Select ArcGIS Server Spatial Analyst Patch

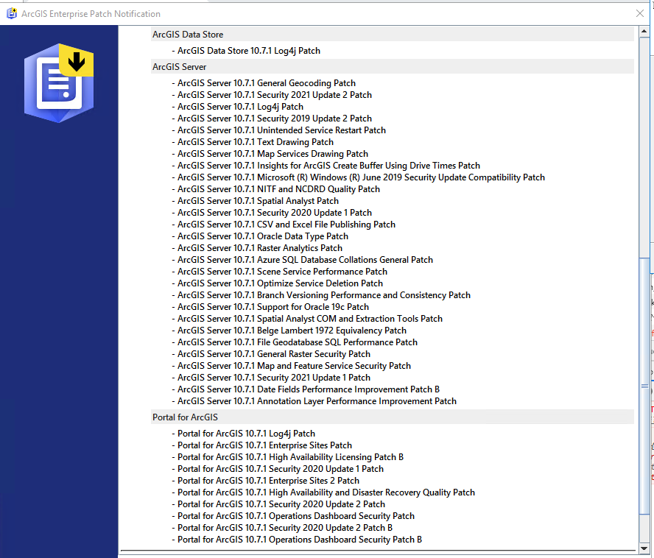pos(256,201)
